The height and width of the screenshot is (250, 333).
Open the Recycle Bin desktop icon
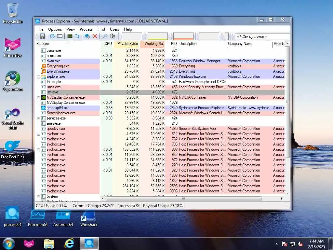[13, 13]
